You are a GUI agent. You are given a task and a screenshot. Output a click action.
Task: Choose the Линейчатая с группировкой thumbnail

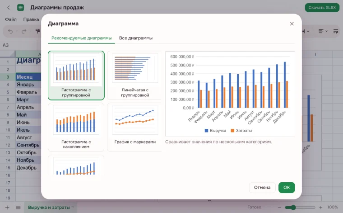(135, 76)
